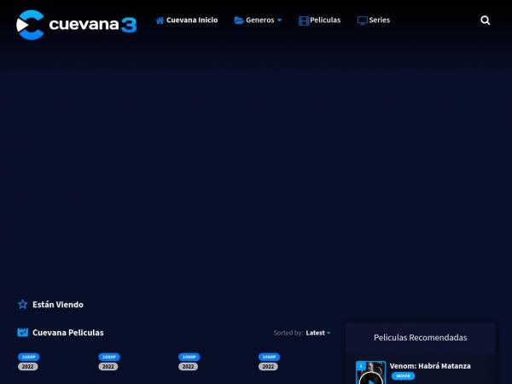
Task: Expand the Generos dropdown arrow
Action: tap(280, 20)
